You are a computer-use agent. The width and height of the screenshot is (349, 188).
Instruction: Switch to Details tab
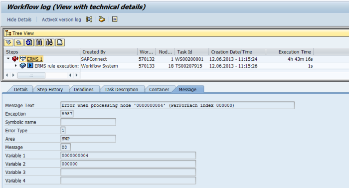click(x=21, y=89)
